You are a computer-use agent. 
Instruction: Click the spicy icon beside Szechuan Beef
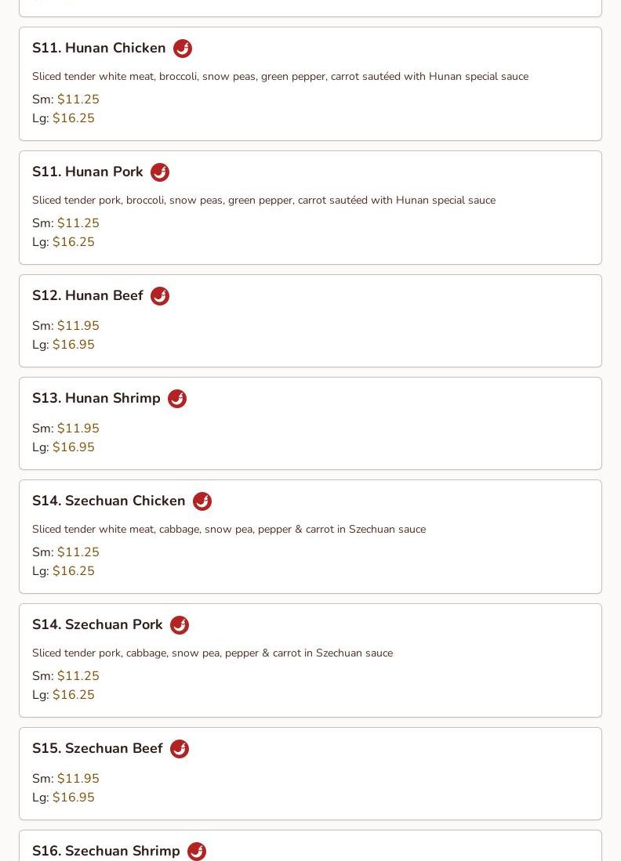point(179,748)
